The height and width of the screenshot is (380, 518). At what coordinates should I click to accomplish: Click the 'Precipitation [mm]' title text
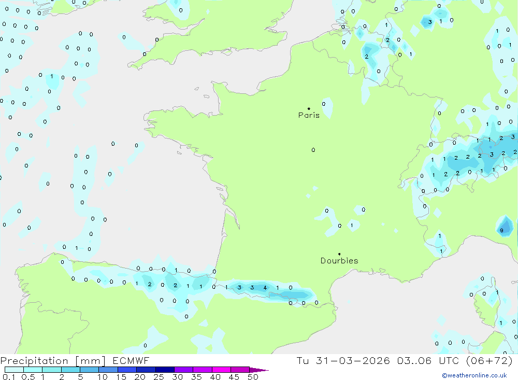(53, 360)
